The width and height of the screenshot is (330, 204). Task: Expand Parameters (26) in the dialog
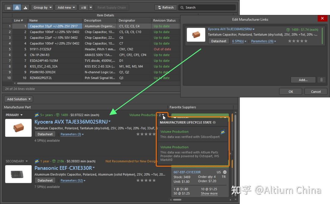click(263, 41)
